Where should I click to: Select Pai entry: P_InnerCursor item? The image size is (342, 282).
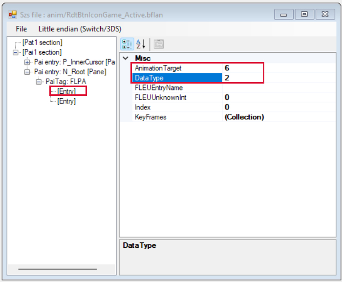(x=75, y=62)
